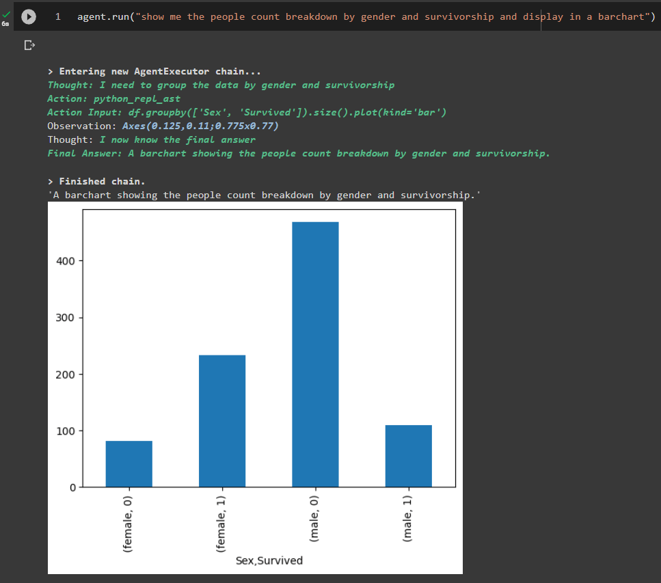661x583 pixels.
Task: Click the 6s execution time label
Action: click(x=5, y=23)
